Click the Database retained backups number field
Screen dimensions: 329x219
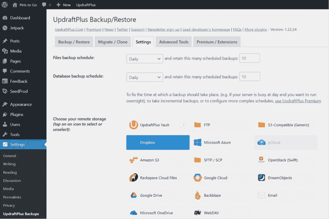[x=250, y=77]
